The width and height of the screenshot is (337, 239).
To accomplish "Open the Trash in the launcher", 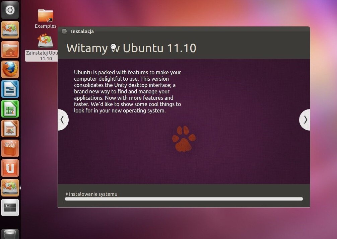I will pos(10,234).
